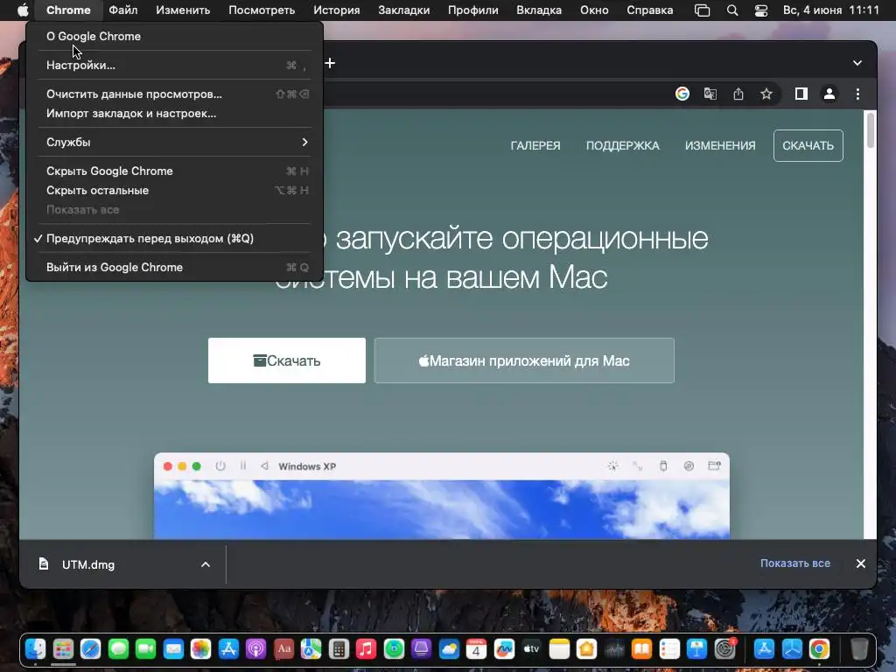Viewport: 896px width, 672px height.
Task: Click Магазин приложений для Mac button
Action: point(524,360)
